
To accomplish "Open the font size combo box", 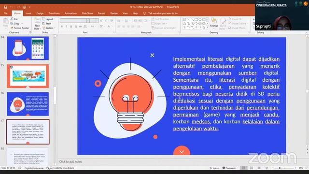I will click(94, 20).
